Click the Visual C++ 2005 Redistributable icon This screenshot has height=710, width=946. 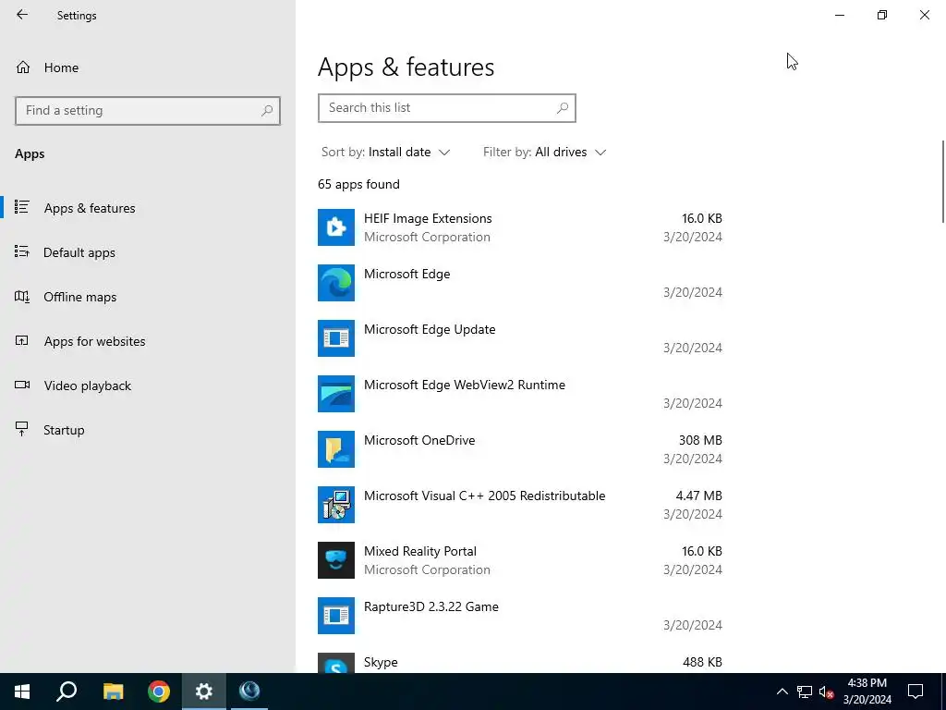click(336, 506)
